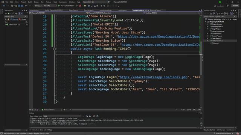Select LoginPage.cs in Solution Explorer
Viewport: 241px width, 135px height.
coord(217,29)
